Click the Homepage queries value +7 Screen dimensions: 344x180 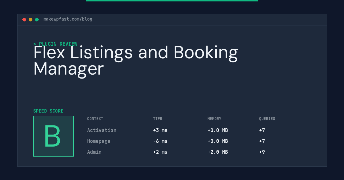pos(262,141)
